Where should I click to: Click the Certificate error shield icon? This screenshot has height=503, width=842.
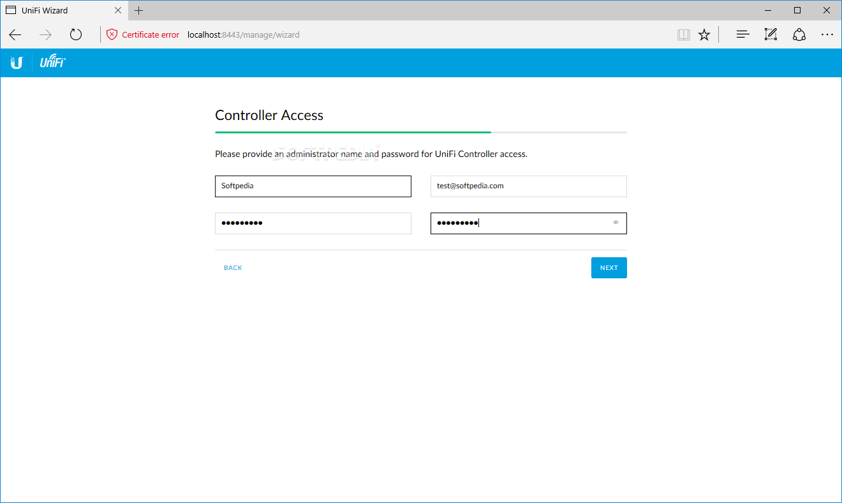(x=112, y=34)
